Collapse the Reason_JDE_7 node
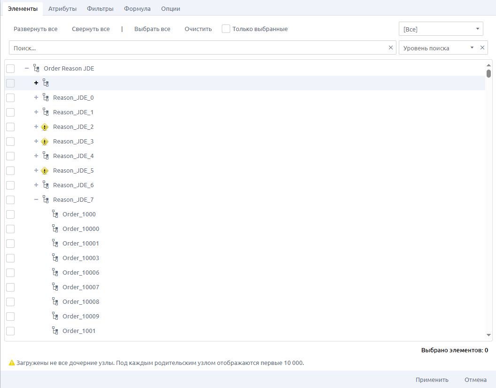496x388 pixels. coord(36,200)
